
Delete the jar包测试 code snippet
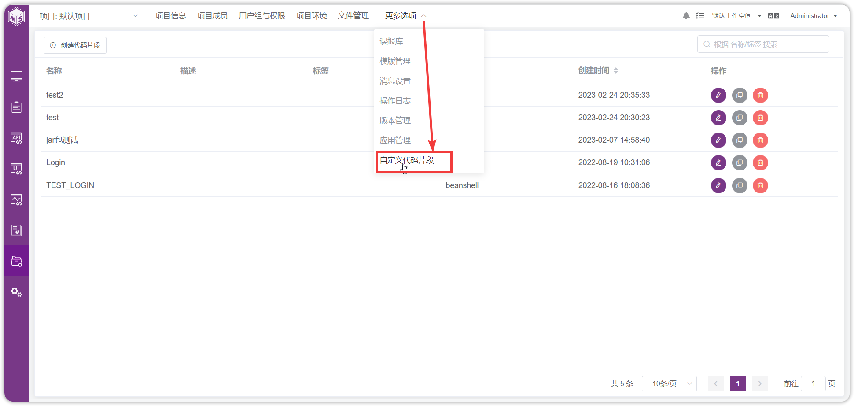760,140
